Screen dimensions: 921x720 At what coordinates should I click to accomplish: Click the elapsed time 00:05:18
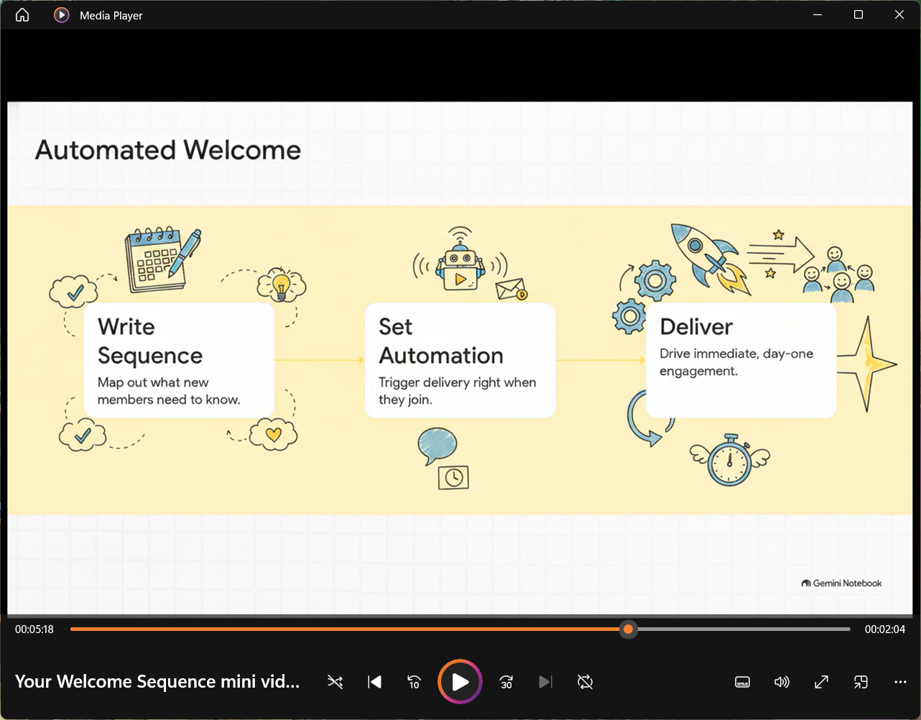click(x=34, y=629)
